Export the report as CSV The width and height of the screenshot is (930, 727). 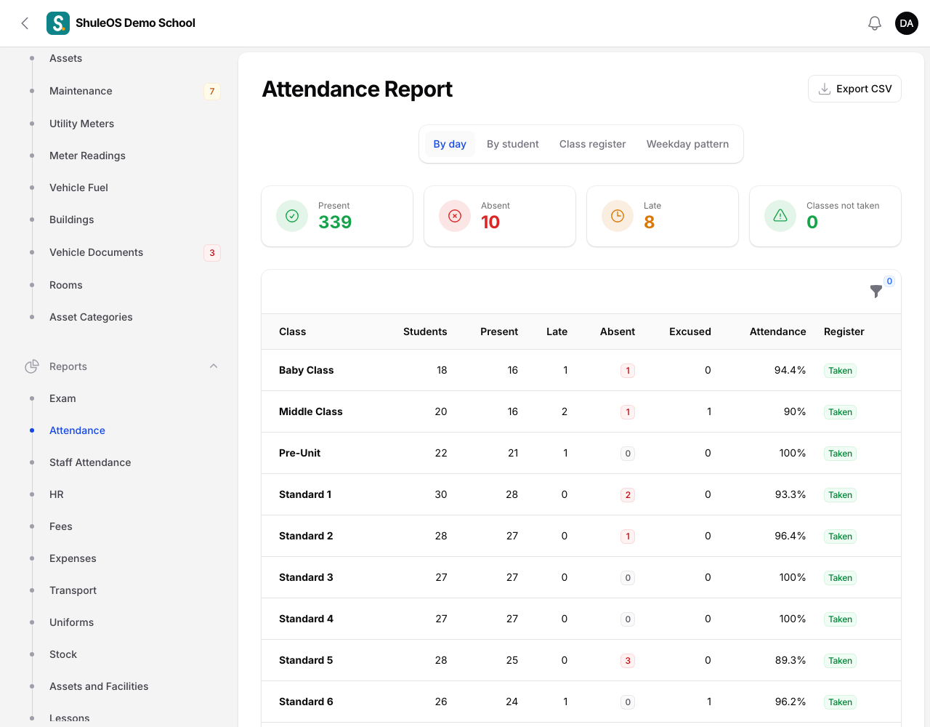[854, 89]
